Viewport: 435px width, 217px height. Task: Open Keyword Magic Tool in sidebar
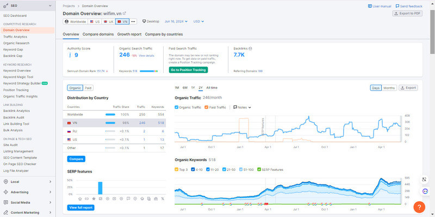pos(18,77)
